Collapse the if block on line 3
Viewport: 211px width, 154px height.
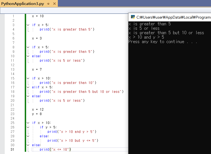click(x=28, y=25)
